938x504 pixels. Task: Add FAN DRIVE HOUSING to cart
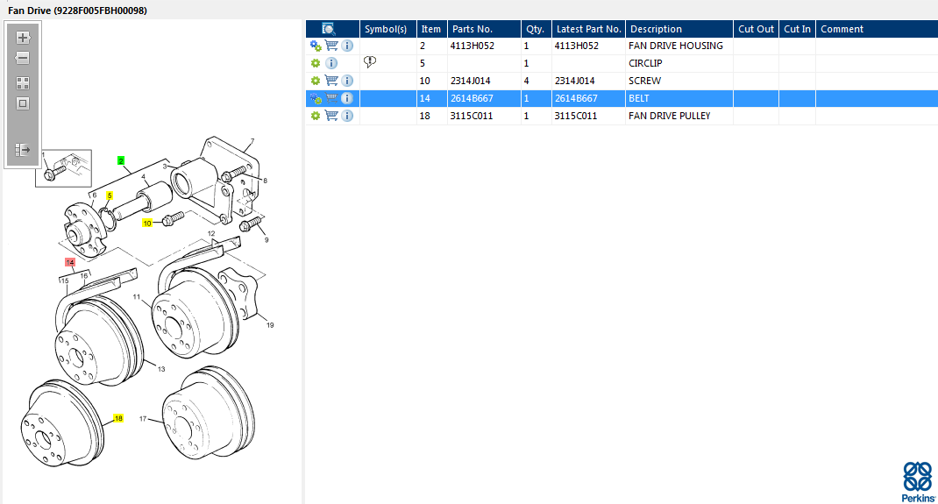click(331, 46)
